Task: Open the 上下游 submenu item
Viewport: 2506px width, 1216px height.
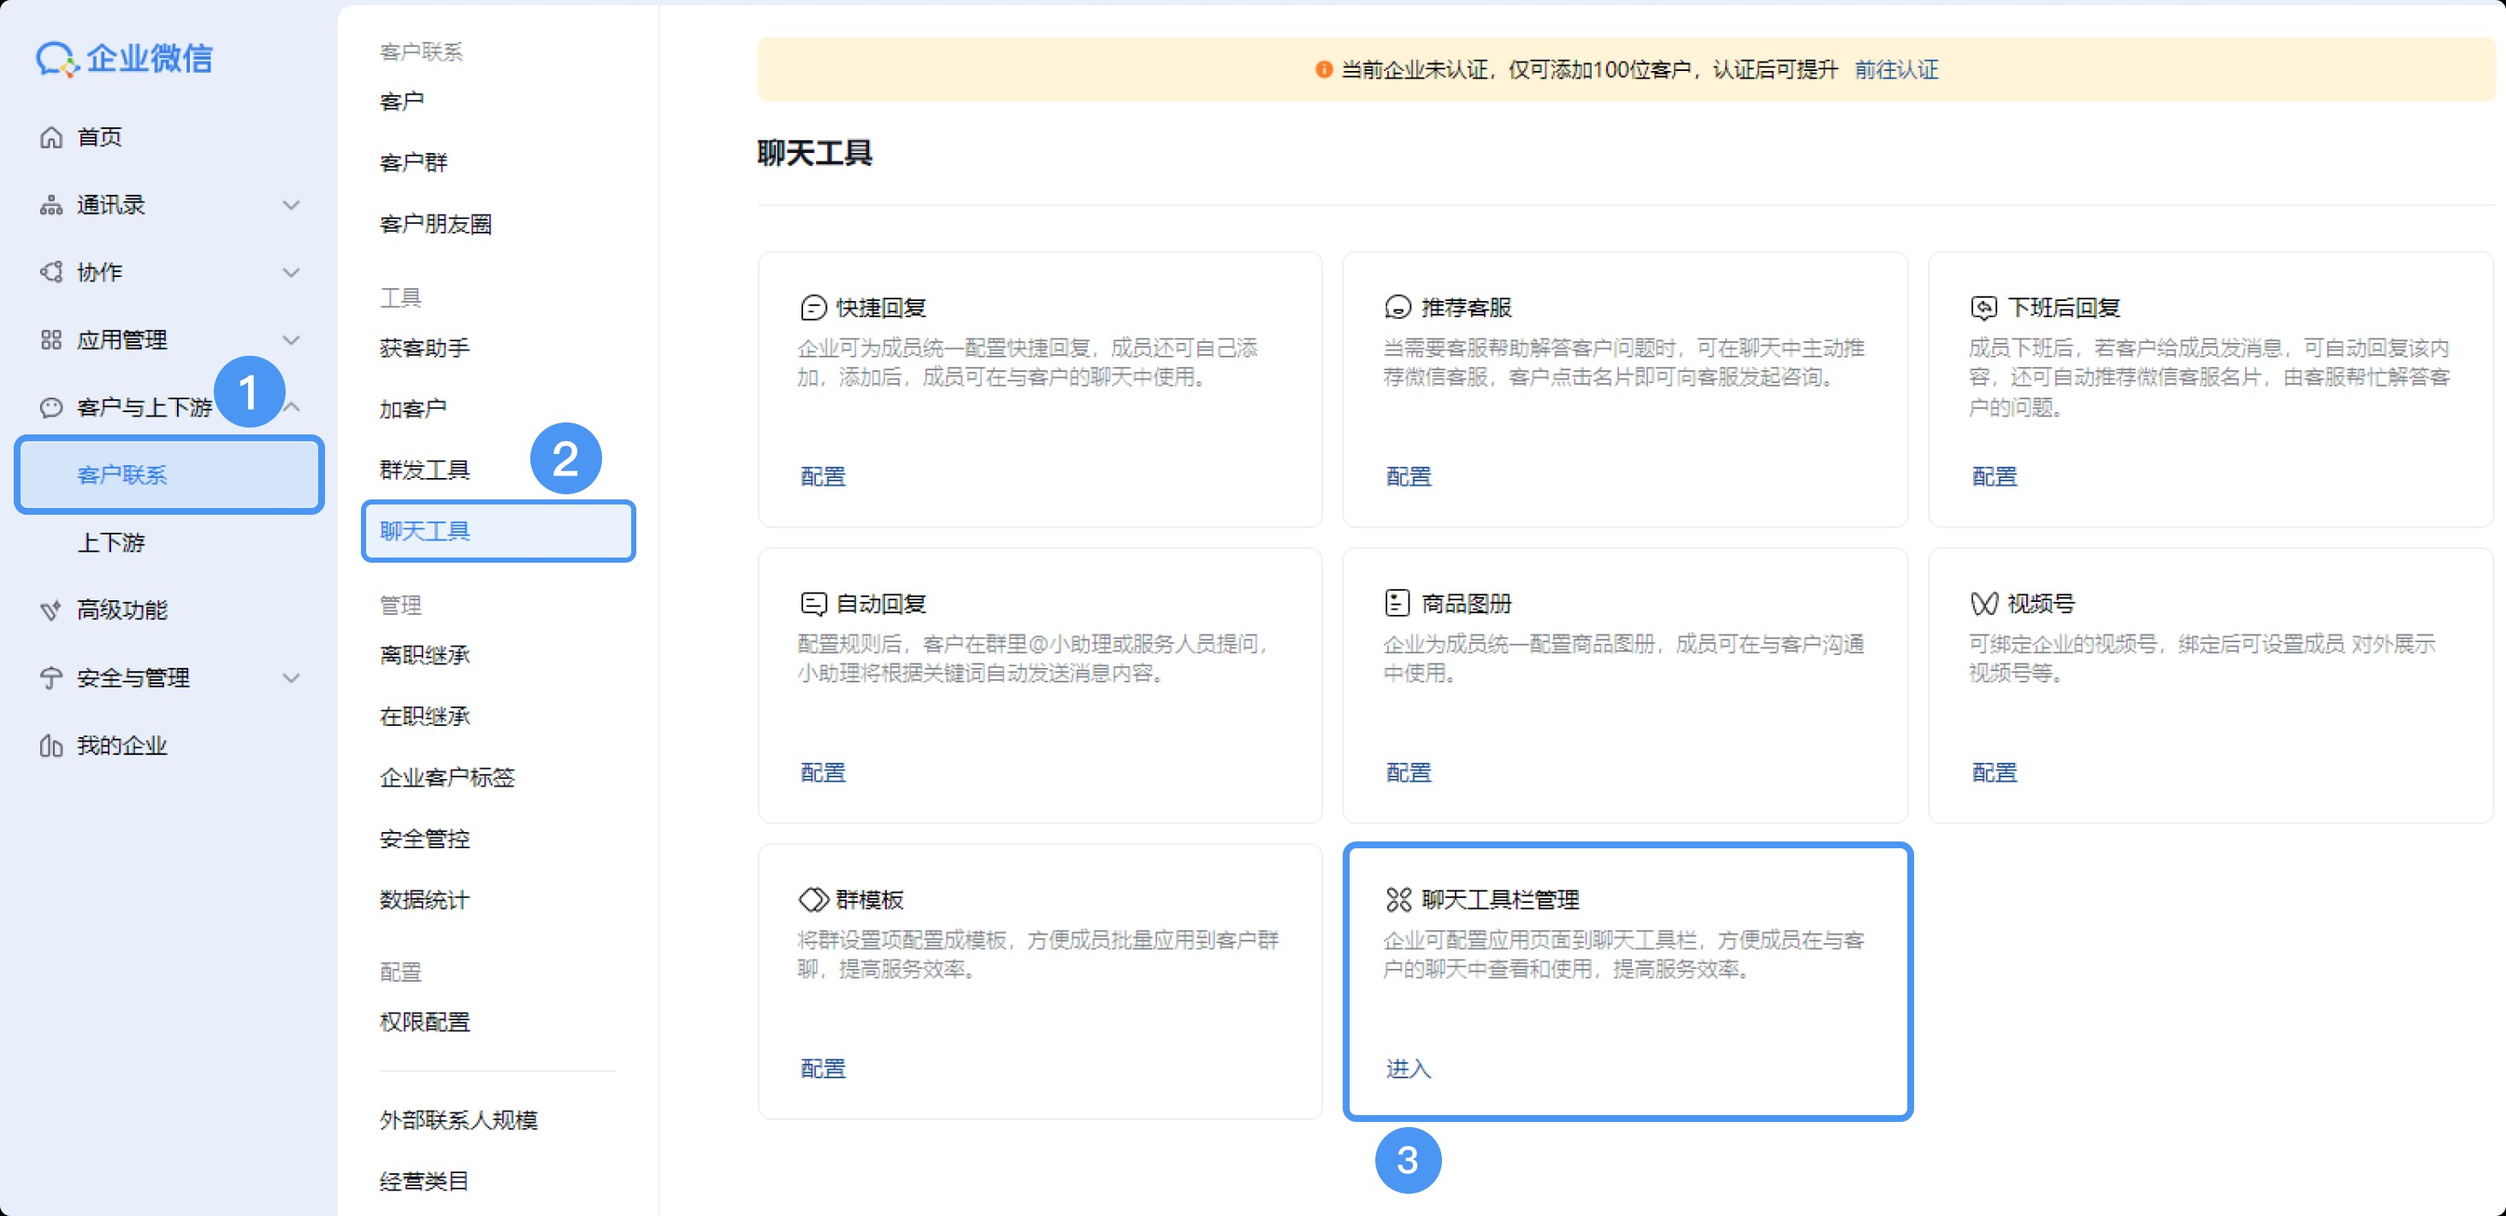Action: point(111,542)
